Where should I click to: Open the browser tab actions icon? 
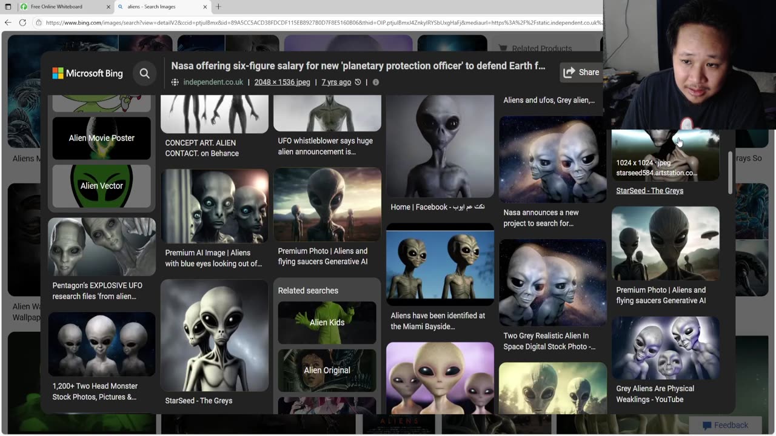[x=8, y=7]
